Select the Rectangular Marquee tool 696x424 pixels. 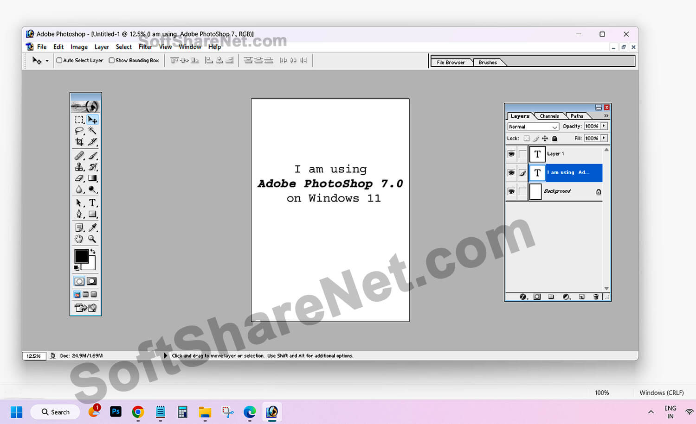[79, 120]
